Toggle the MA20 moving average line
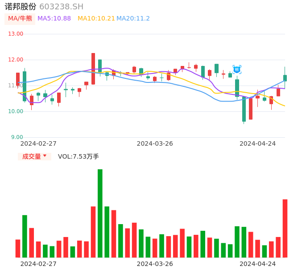Screen dimensions: 306x270 (x=133, y=19)
